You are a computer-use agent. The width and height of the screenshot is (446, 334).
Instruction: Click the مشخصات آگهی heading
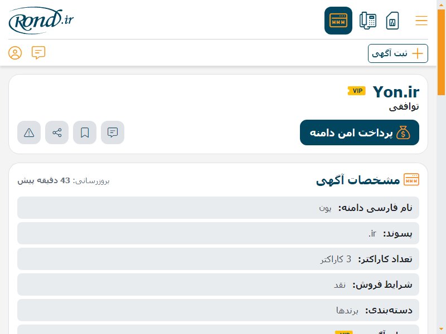(358, 180)
